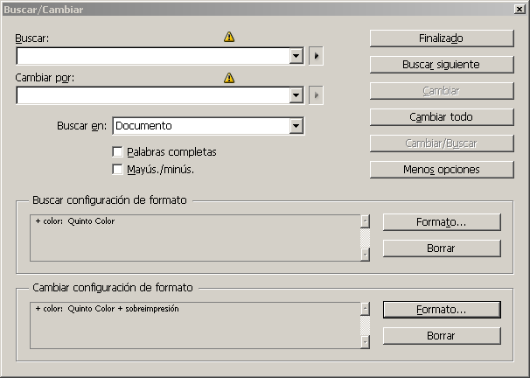Image resolution: width=530 pixels, height=378 pixels.
Task: Click inside the Buscar text field
Action: coord(153,56)
